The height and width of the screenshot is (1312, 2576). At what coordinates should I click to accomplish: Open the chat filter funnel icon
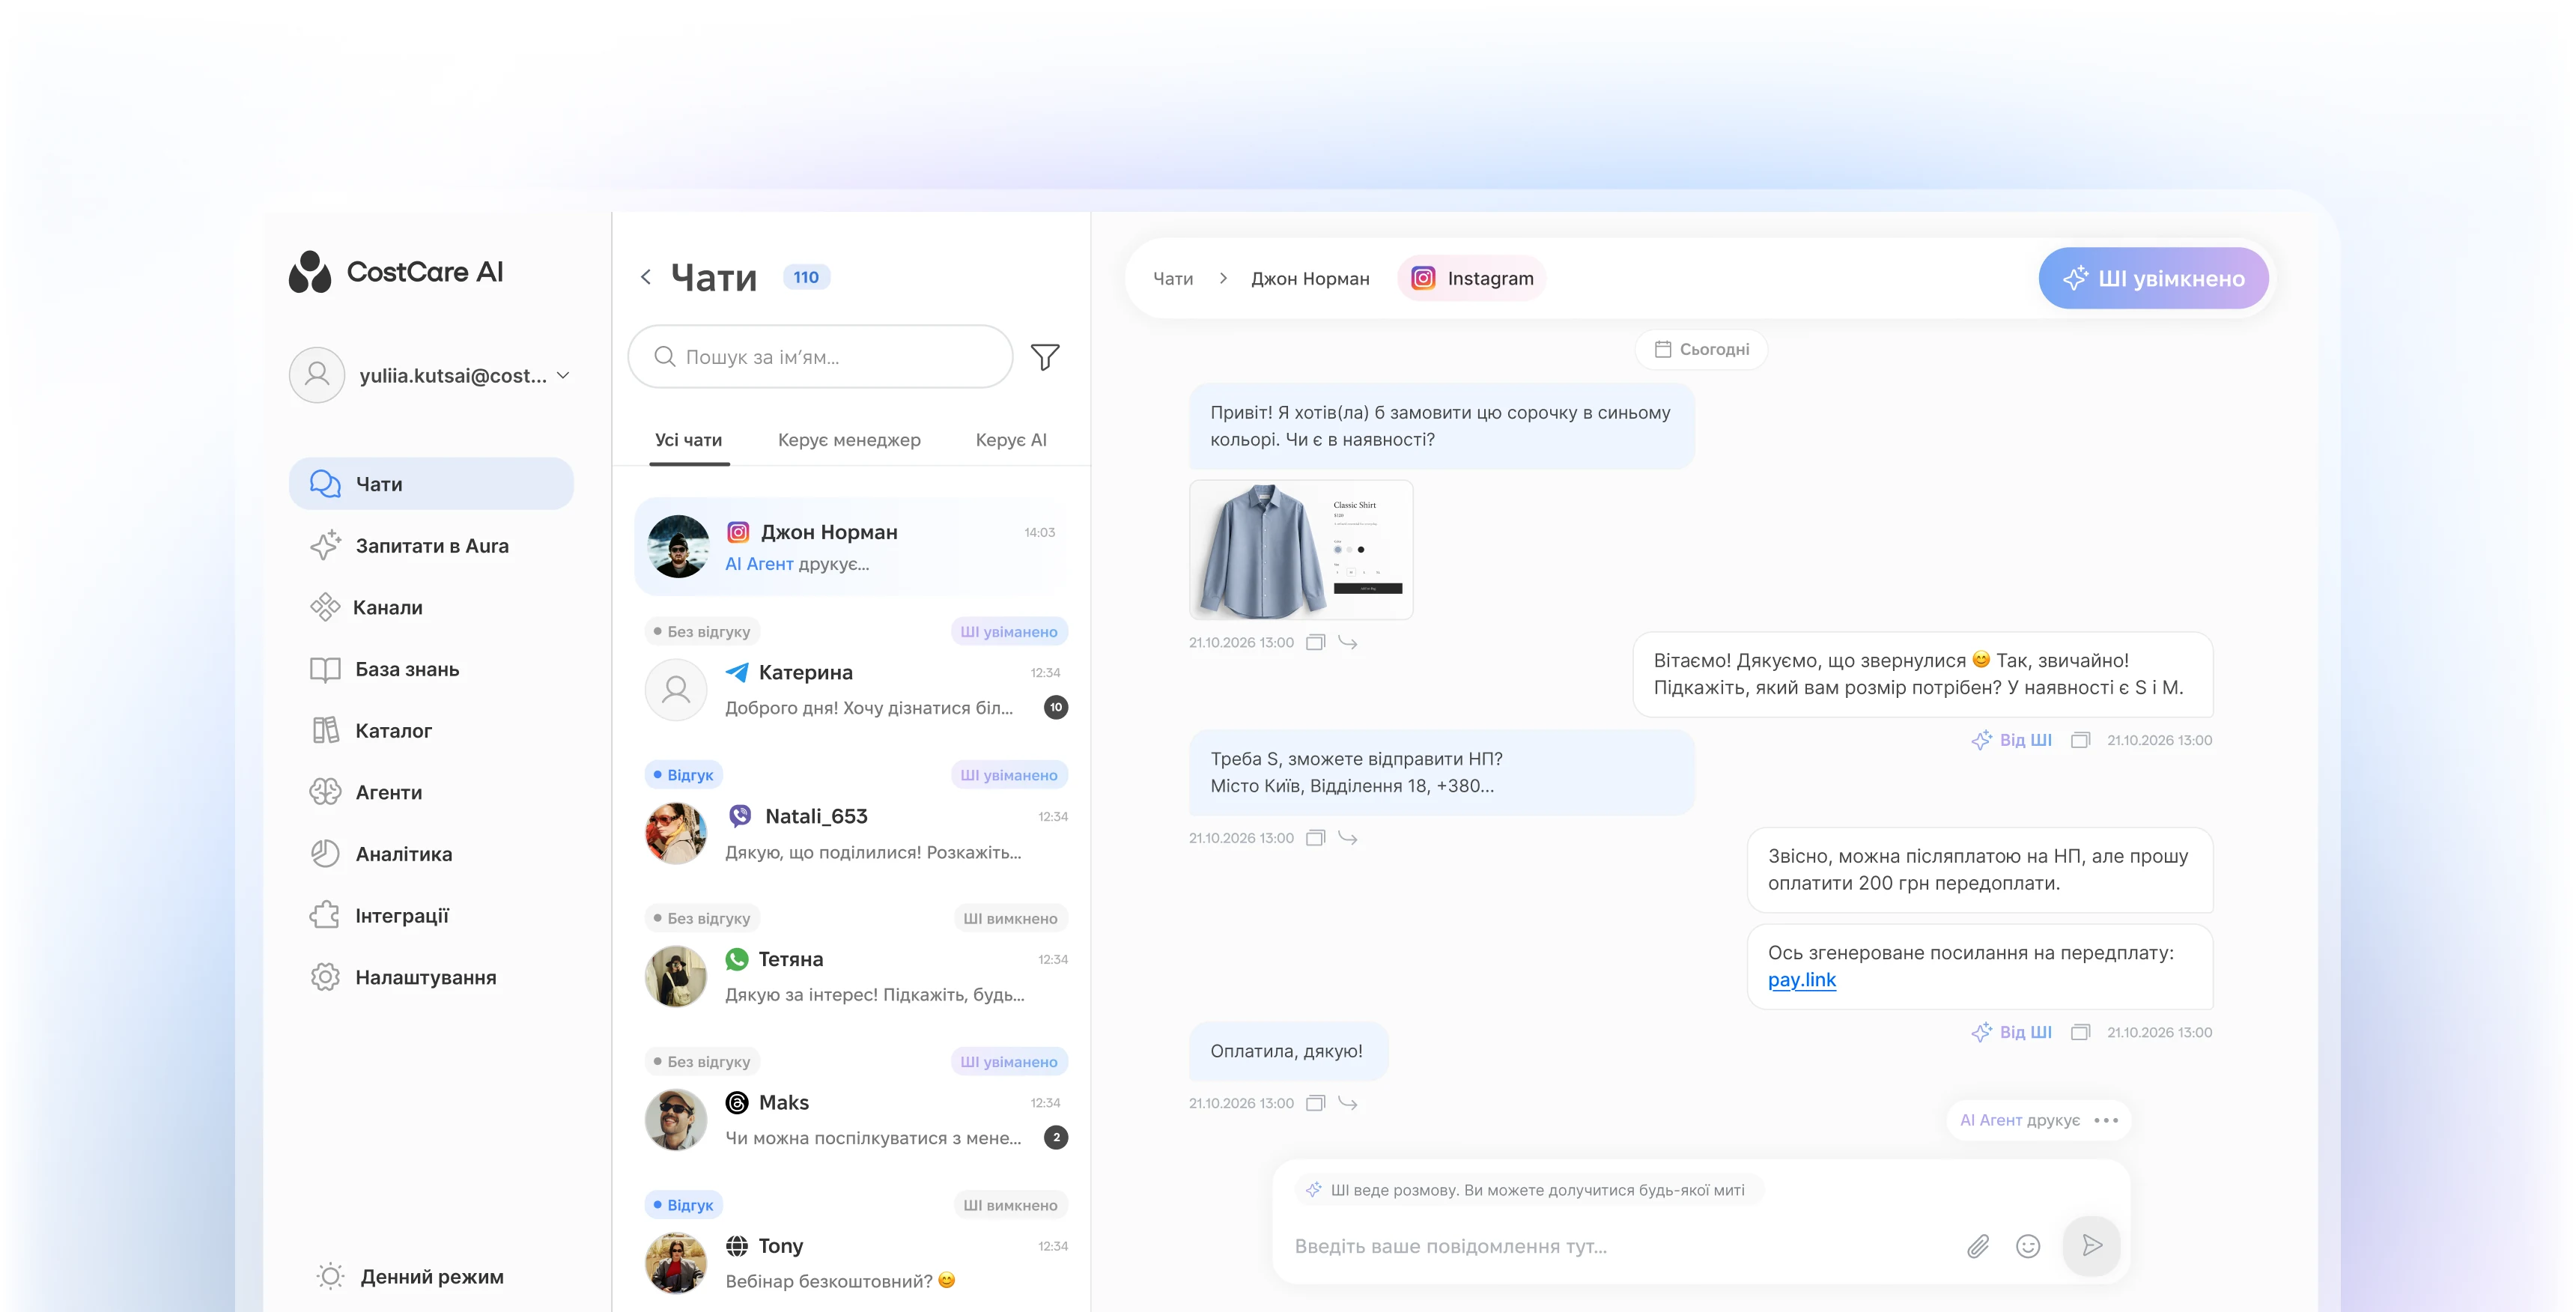tap(1045, 357)
